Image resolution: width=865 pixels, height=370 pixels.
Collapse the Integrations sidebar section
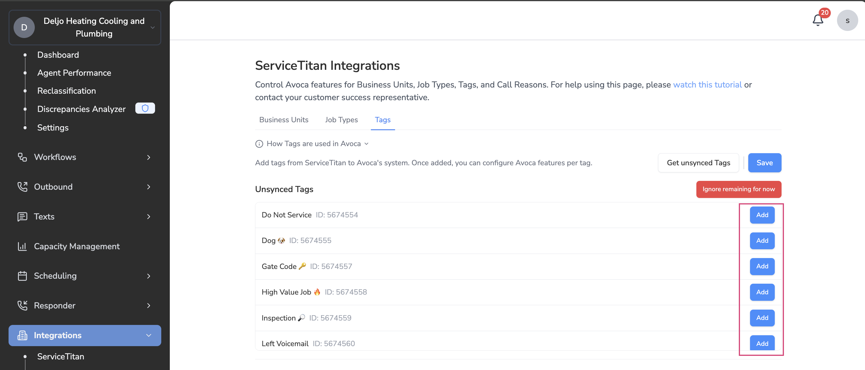click(x=148, y=336)
